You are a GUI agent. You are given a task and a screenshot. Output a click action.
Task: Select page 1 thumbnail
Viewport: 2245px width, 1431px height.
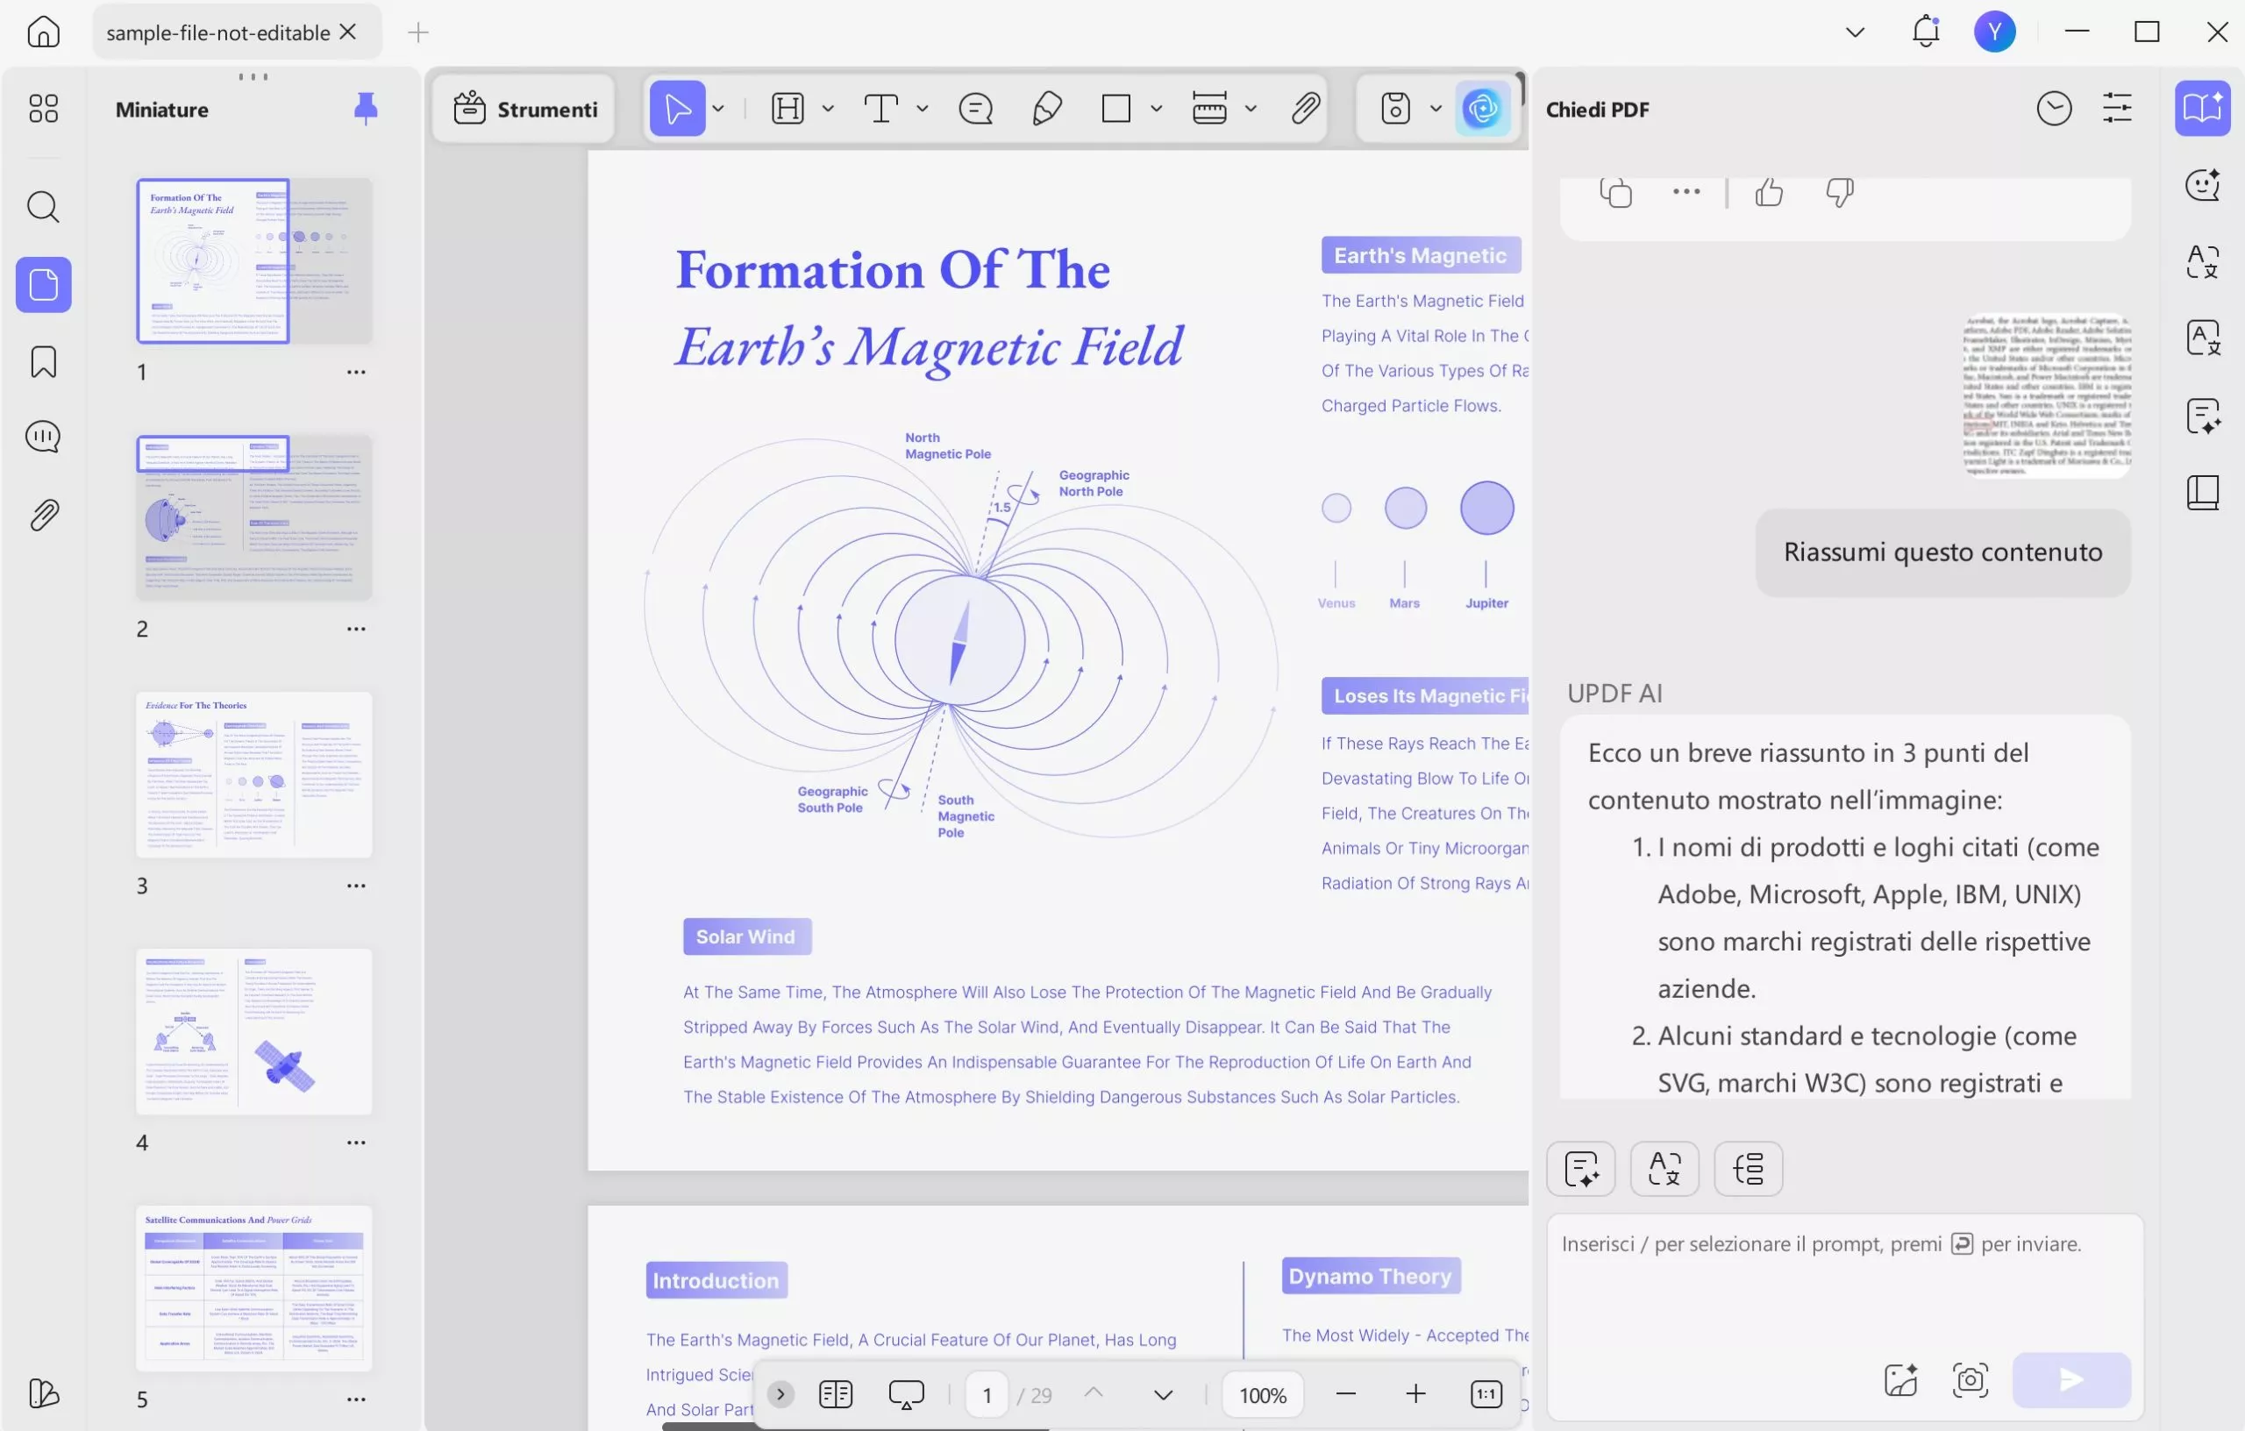[253, 261]
